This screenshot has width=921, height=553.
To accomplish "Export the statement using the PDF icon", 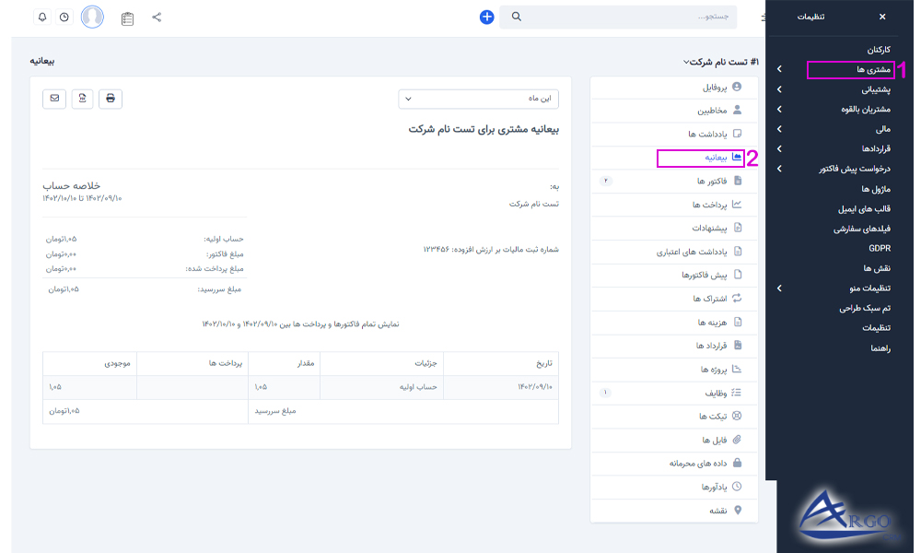I will 82,99.
